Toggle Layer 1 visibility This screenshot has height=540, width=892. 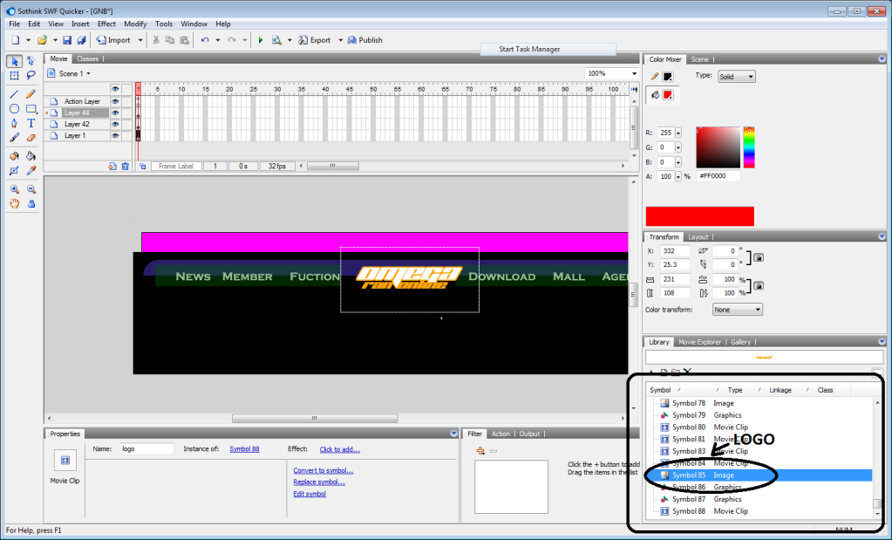[115, 135]
